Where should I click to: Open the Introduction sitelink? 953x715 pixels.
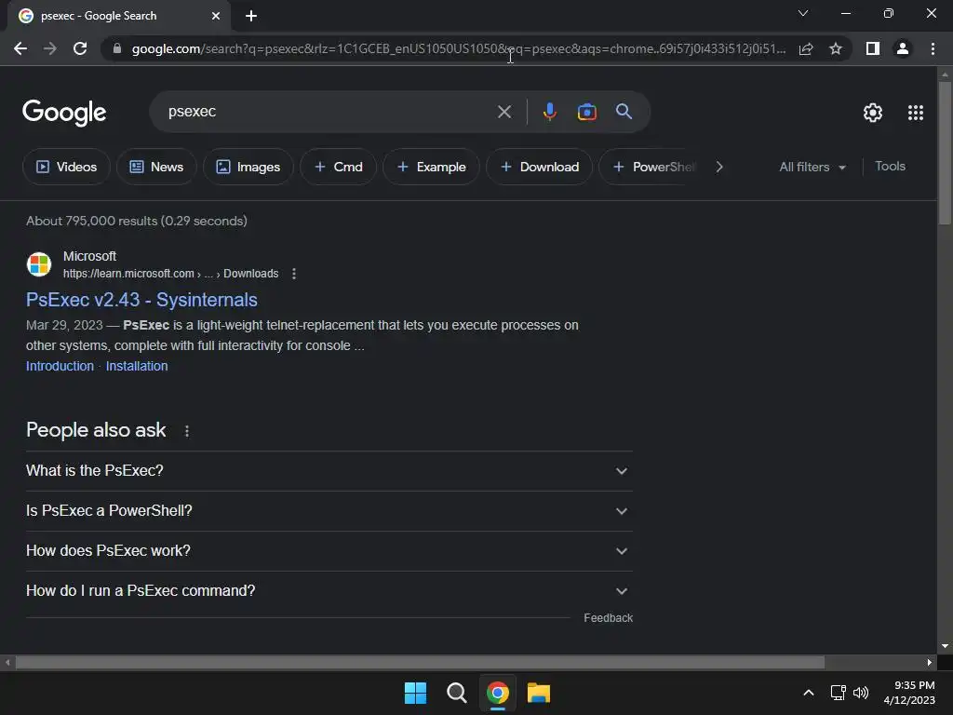pos(60,366)
